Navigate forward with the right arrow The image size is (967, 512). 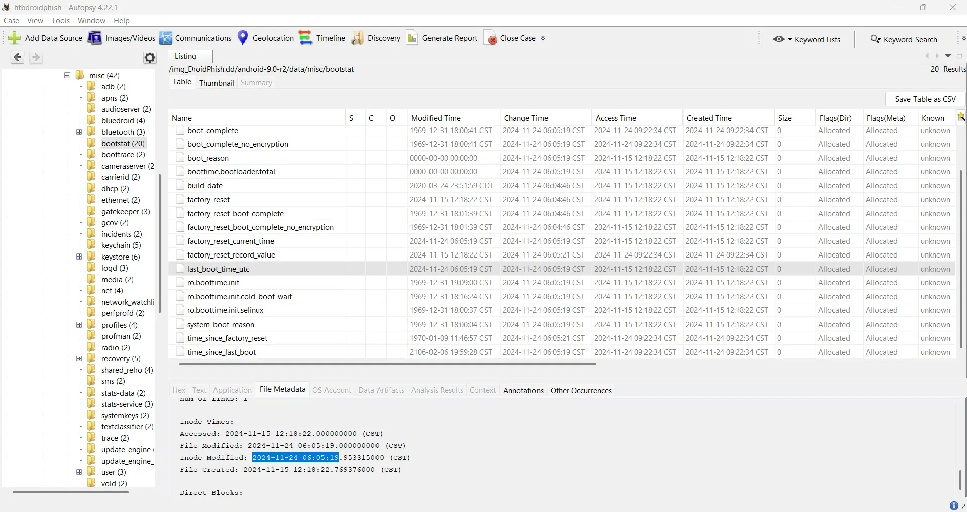(36, 57)
